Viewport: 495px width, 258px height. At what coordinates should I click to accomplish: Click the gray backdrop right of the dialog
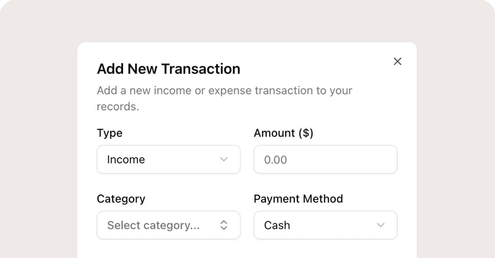click(x=456, y=145)
